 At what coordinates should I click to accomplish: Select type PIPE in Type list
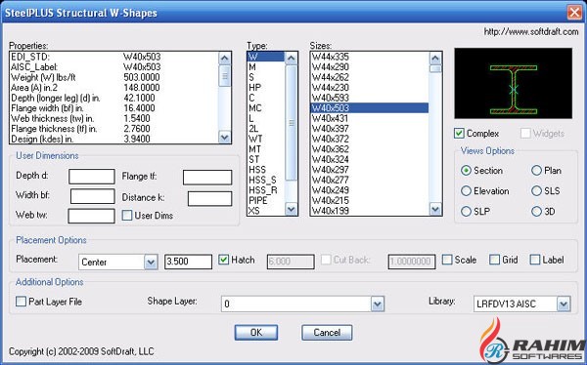coord(265,201)
